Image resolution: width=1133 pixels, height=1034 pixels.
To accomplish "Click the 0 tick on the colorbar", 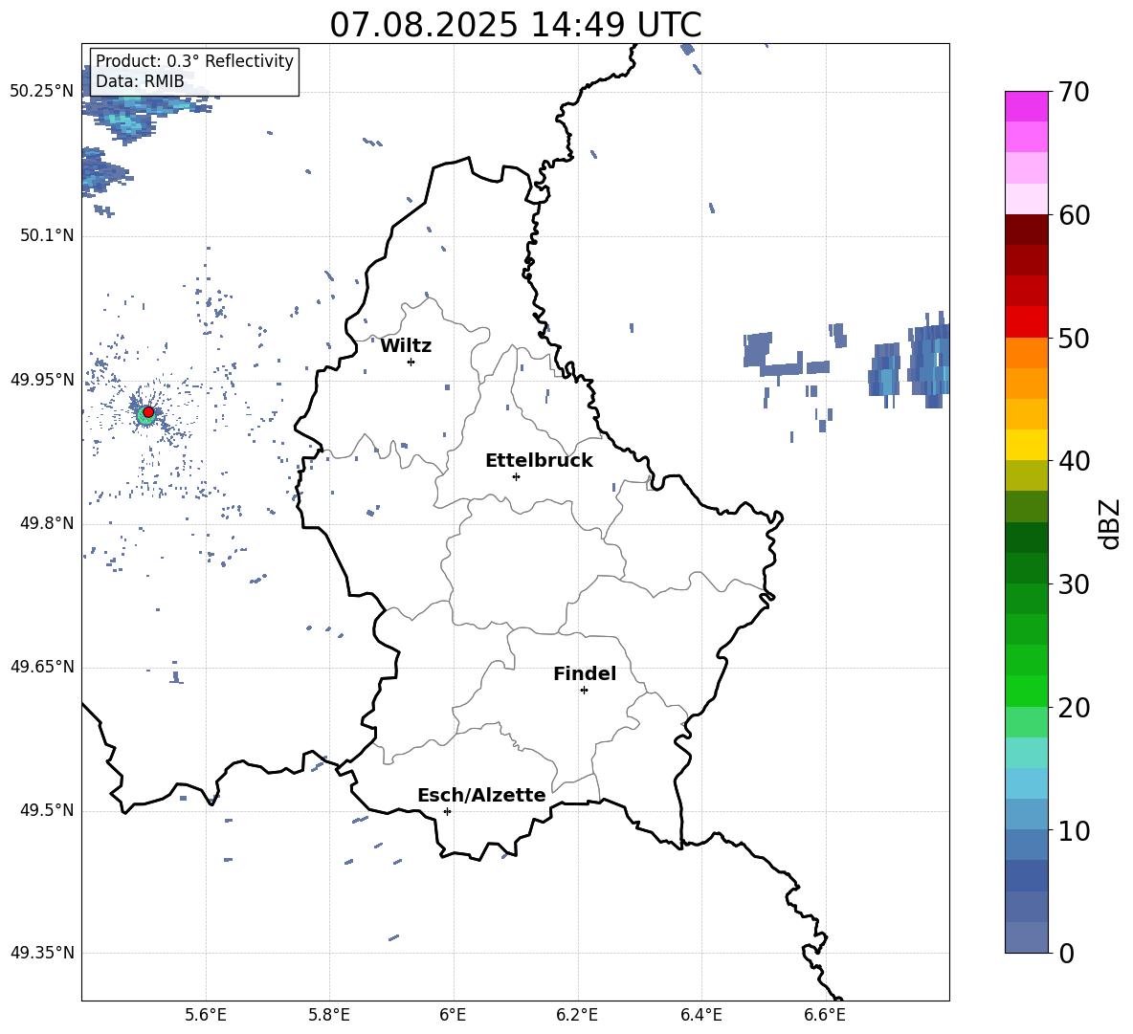I will (x=1066, y=953).
